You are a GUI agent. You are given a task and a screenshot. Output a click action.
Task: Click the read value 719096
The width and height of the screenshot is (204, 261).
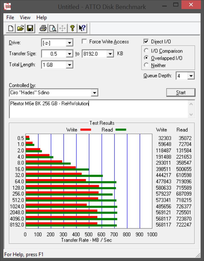pos(184,181)
